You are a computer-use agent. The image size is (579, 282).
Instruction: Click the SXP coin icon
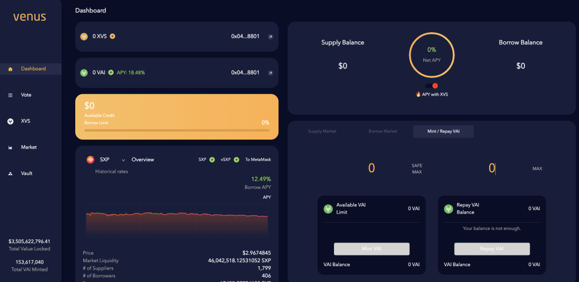click(x=91, y=159)
